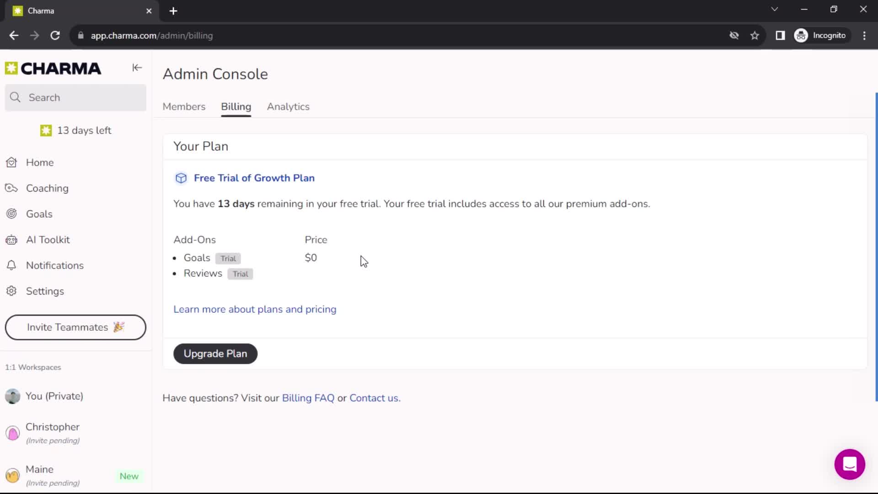Click the Goals target icon
878x494 pixels.
[11, 214]
